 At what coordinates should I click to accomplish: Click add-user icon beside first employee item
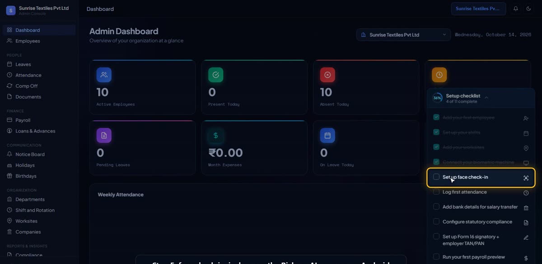(526, 118)
